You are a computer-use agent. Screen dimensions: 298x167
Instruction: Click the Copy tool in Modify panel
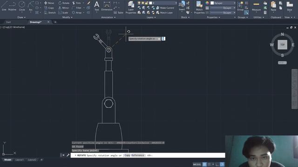(49, 8)
